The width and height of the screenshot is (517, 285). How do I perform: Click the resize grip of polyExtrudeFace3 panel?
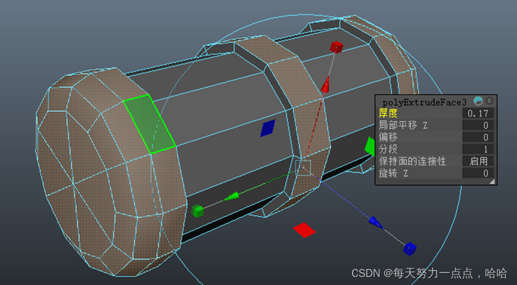492,182
